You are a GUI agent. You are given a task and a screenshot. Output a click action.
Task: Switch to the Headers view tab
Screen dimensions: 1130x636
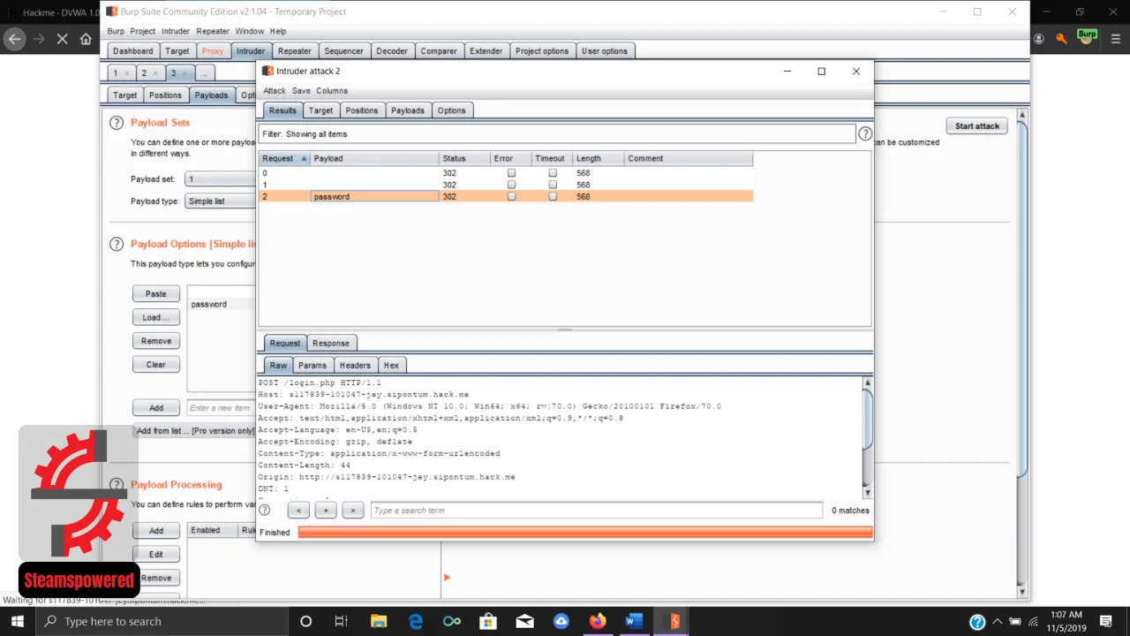coord(355,365)
